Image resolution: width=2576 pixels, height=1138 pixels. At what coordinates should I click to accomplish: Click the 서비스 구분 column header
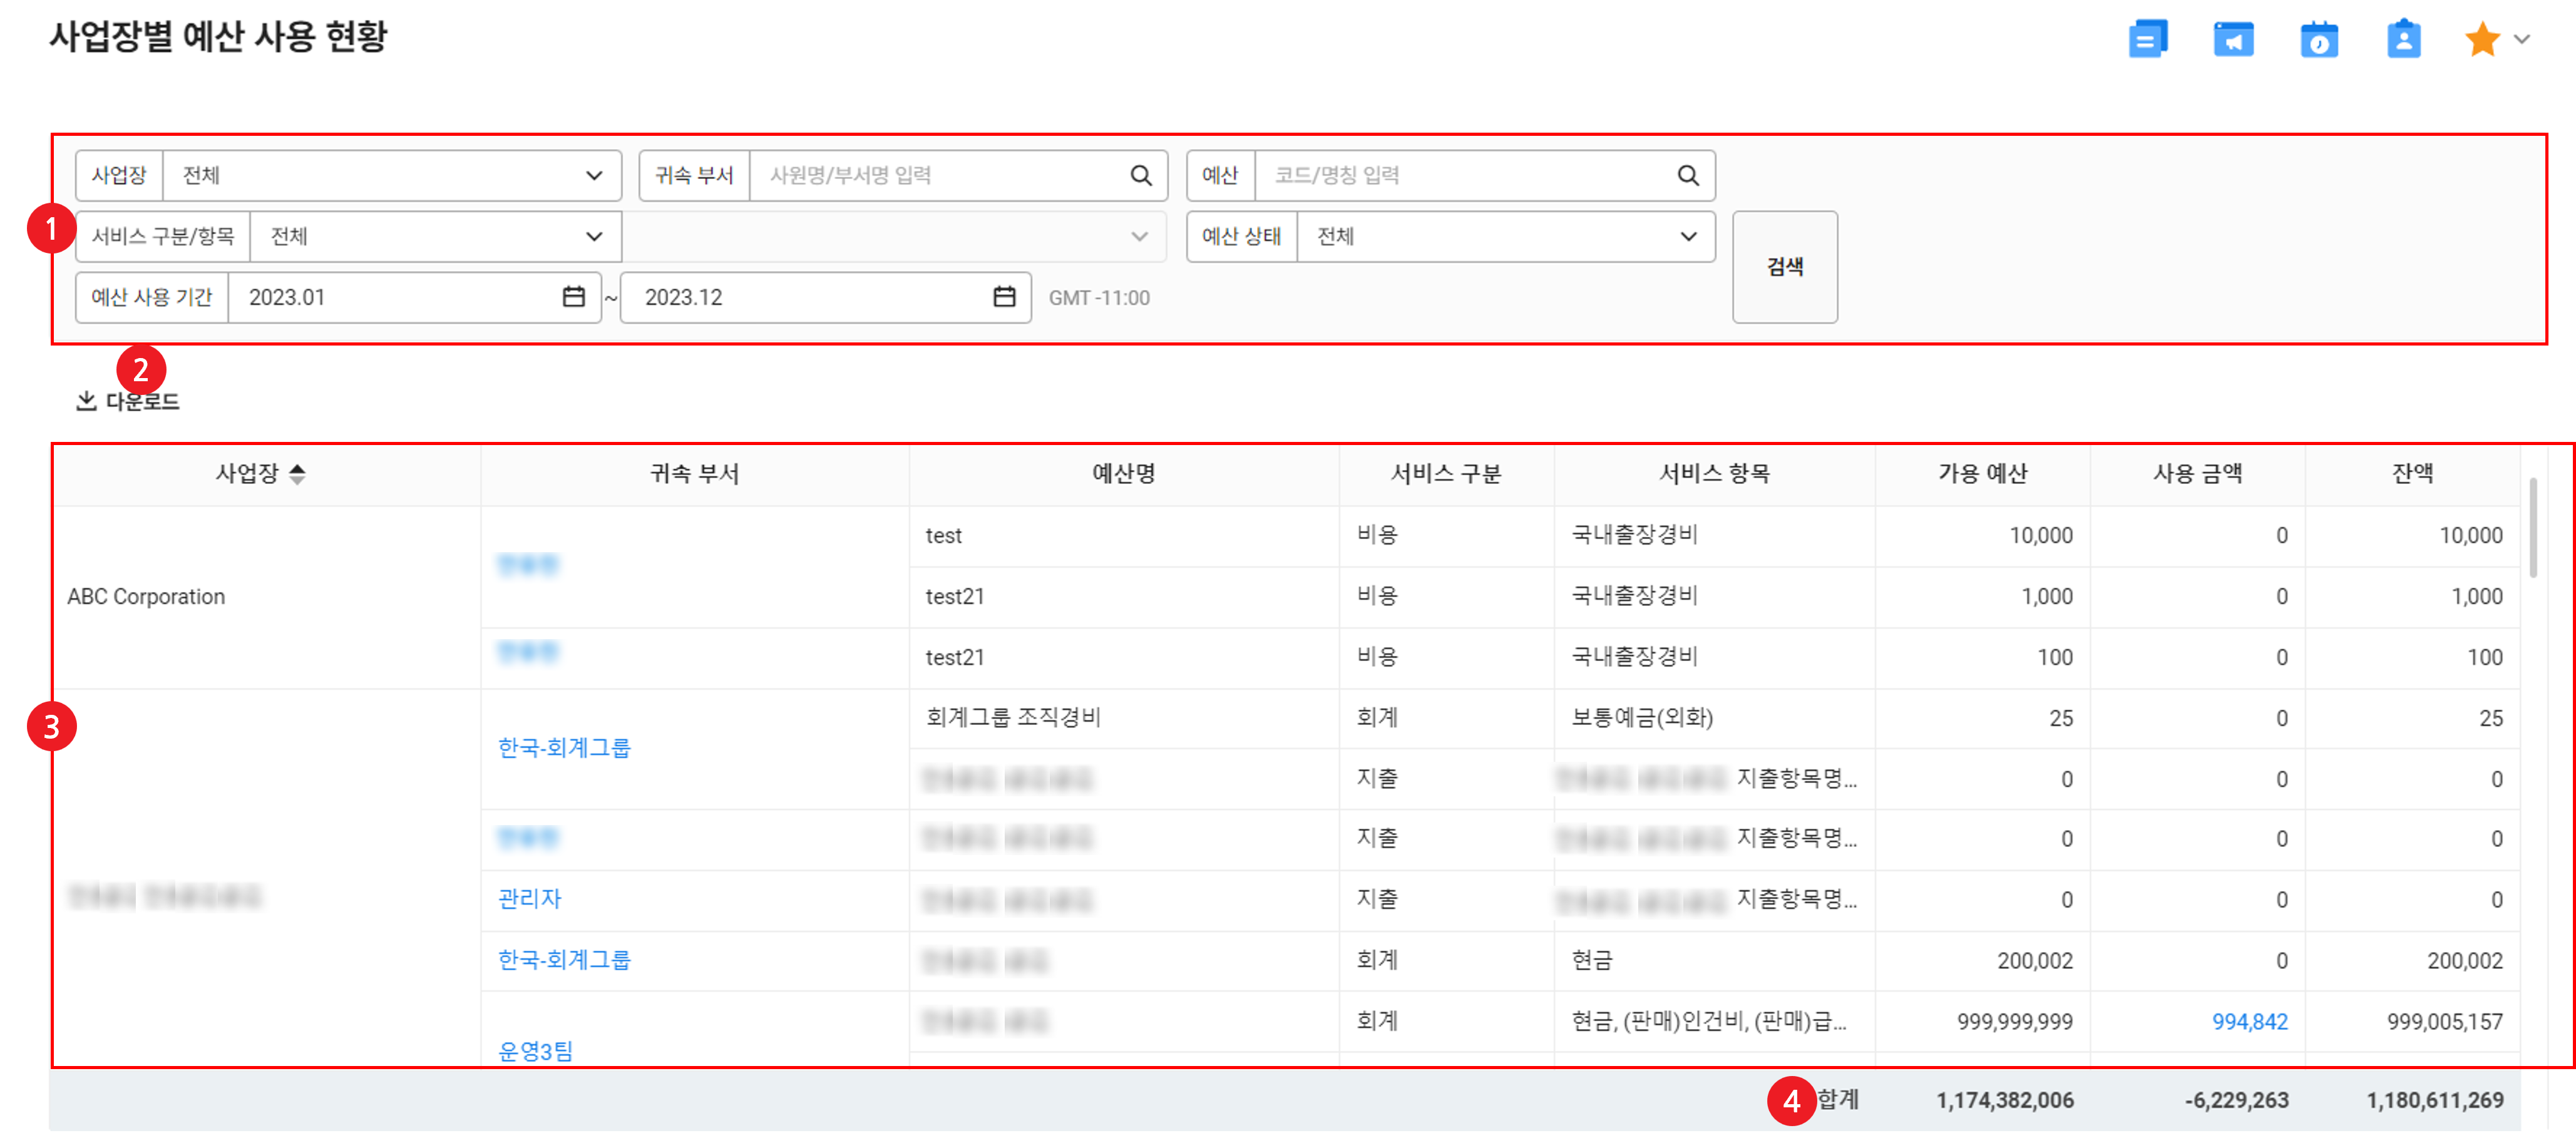click(x=1446, y=474)
